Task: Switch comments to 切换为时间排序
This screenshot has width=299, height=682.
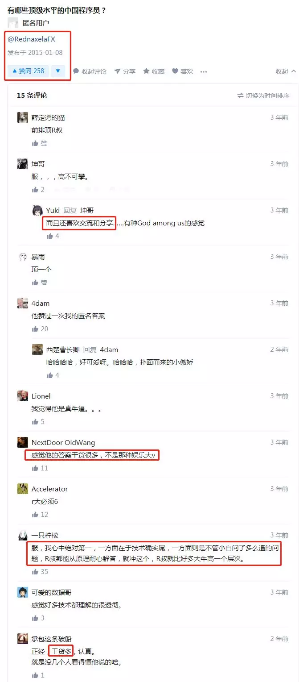Action: 263,96
